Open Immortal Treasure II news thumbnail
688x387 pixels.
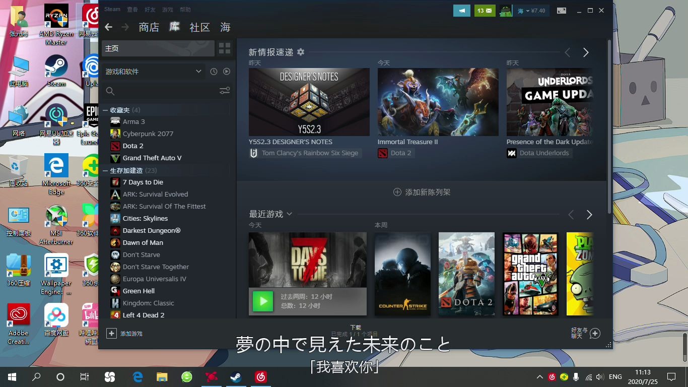point(438,102)
